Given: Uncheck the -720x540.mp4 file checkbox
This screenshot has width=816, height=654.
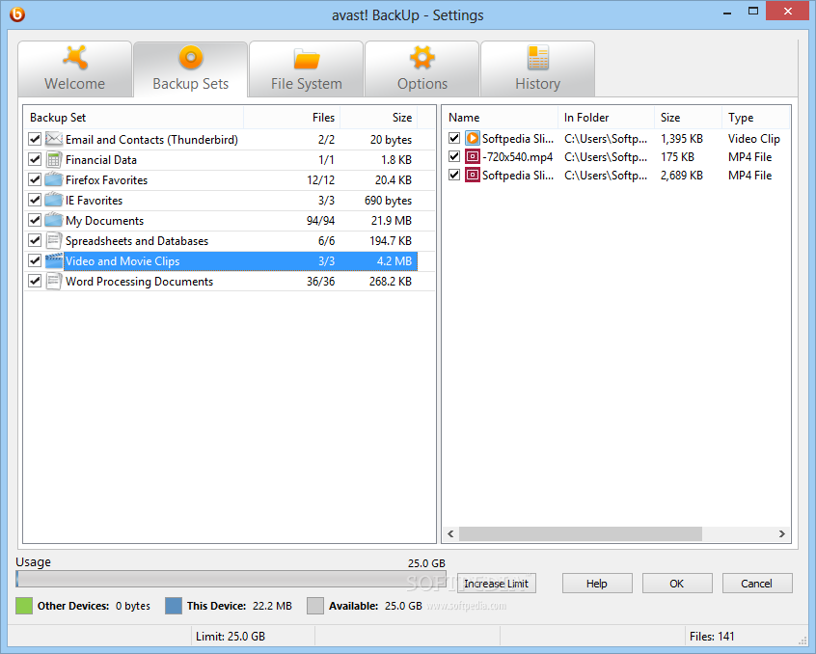Looking at the screenshot, I should pyautogui.click(x=454, y=156).
